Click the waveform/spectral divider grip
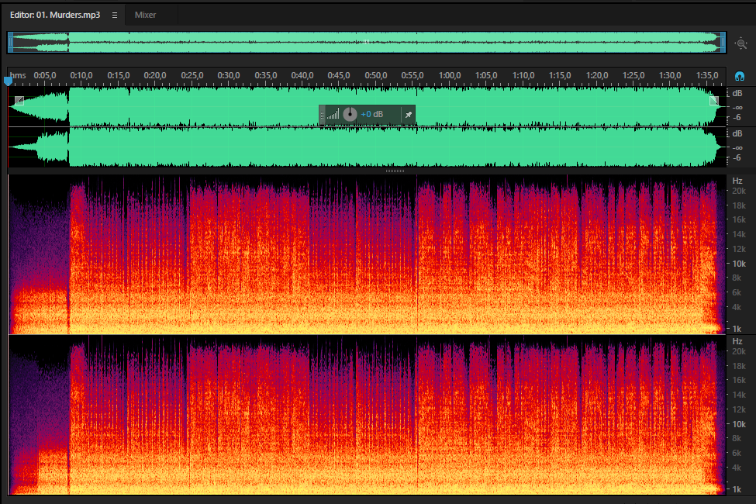 [x=395, y=171]
